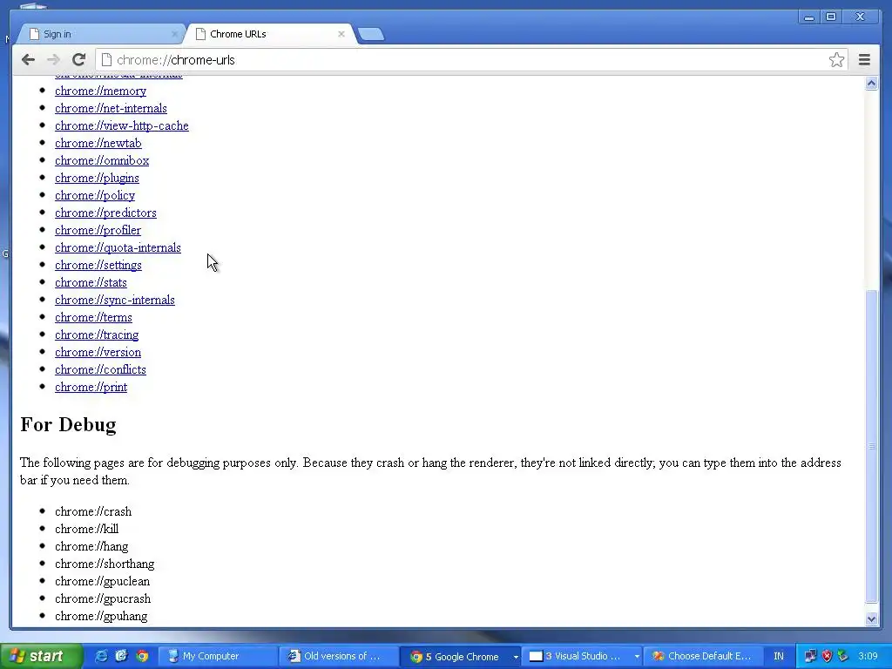Click the For Debug heading
892x669 pixels.
click(68, 424)
